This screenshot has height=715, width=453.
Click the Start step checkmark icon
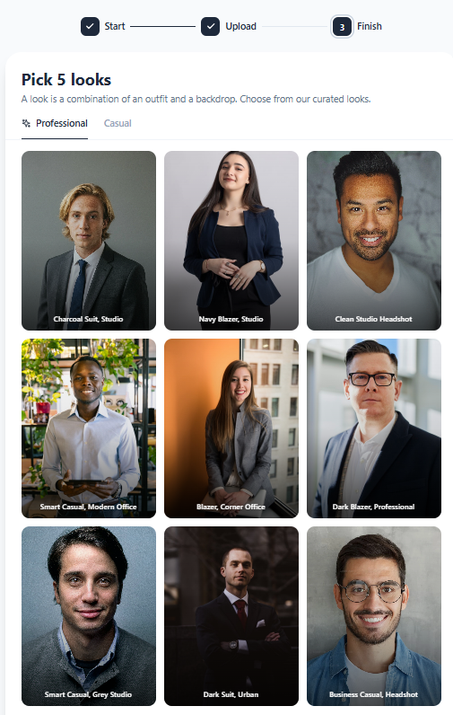tap(90, 26)
